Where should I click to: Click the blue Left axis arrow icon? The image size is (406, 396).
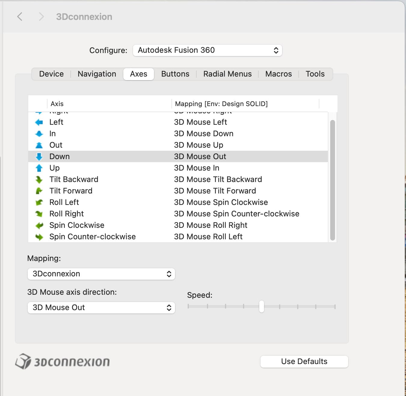coord(39,122)
